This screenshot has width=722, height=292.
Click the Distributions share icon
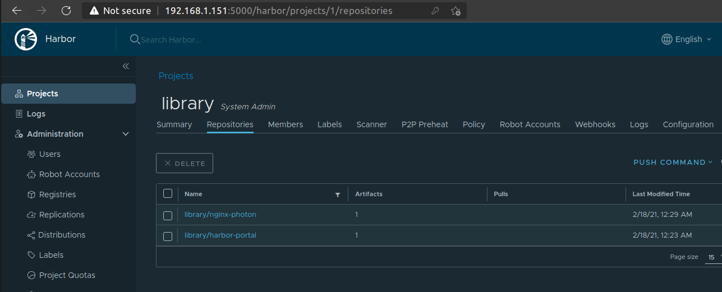(31, 235)
